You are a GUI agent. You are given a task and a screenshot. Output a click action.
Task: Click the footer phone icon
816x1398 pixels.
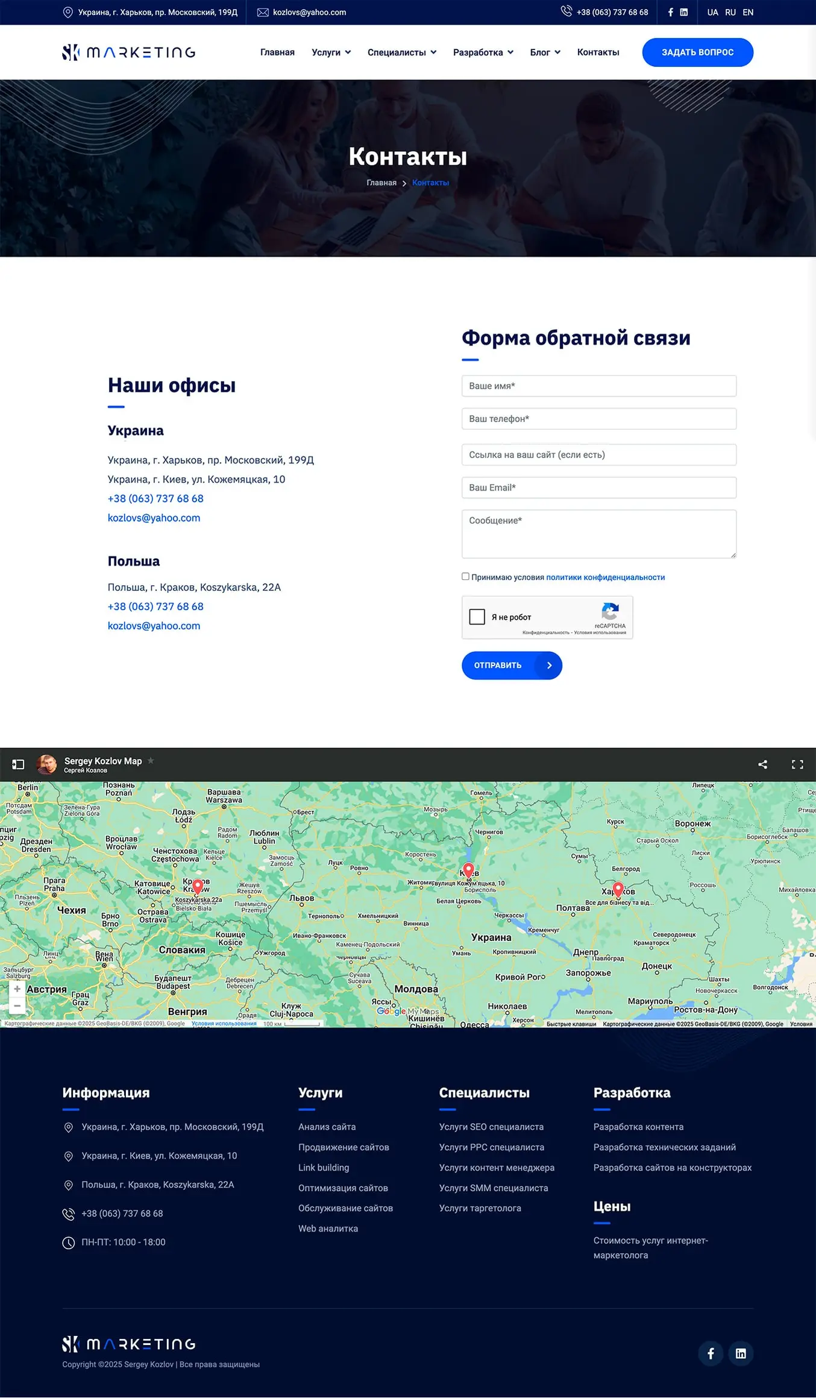pos(69,1214)
